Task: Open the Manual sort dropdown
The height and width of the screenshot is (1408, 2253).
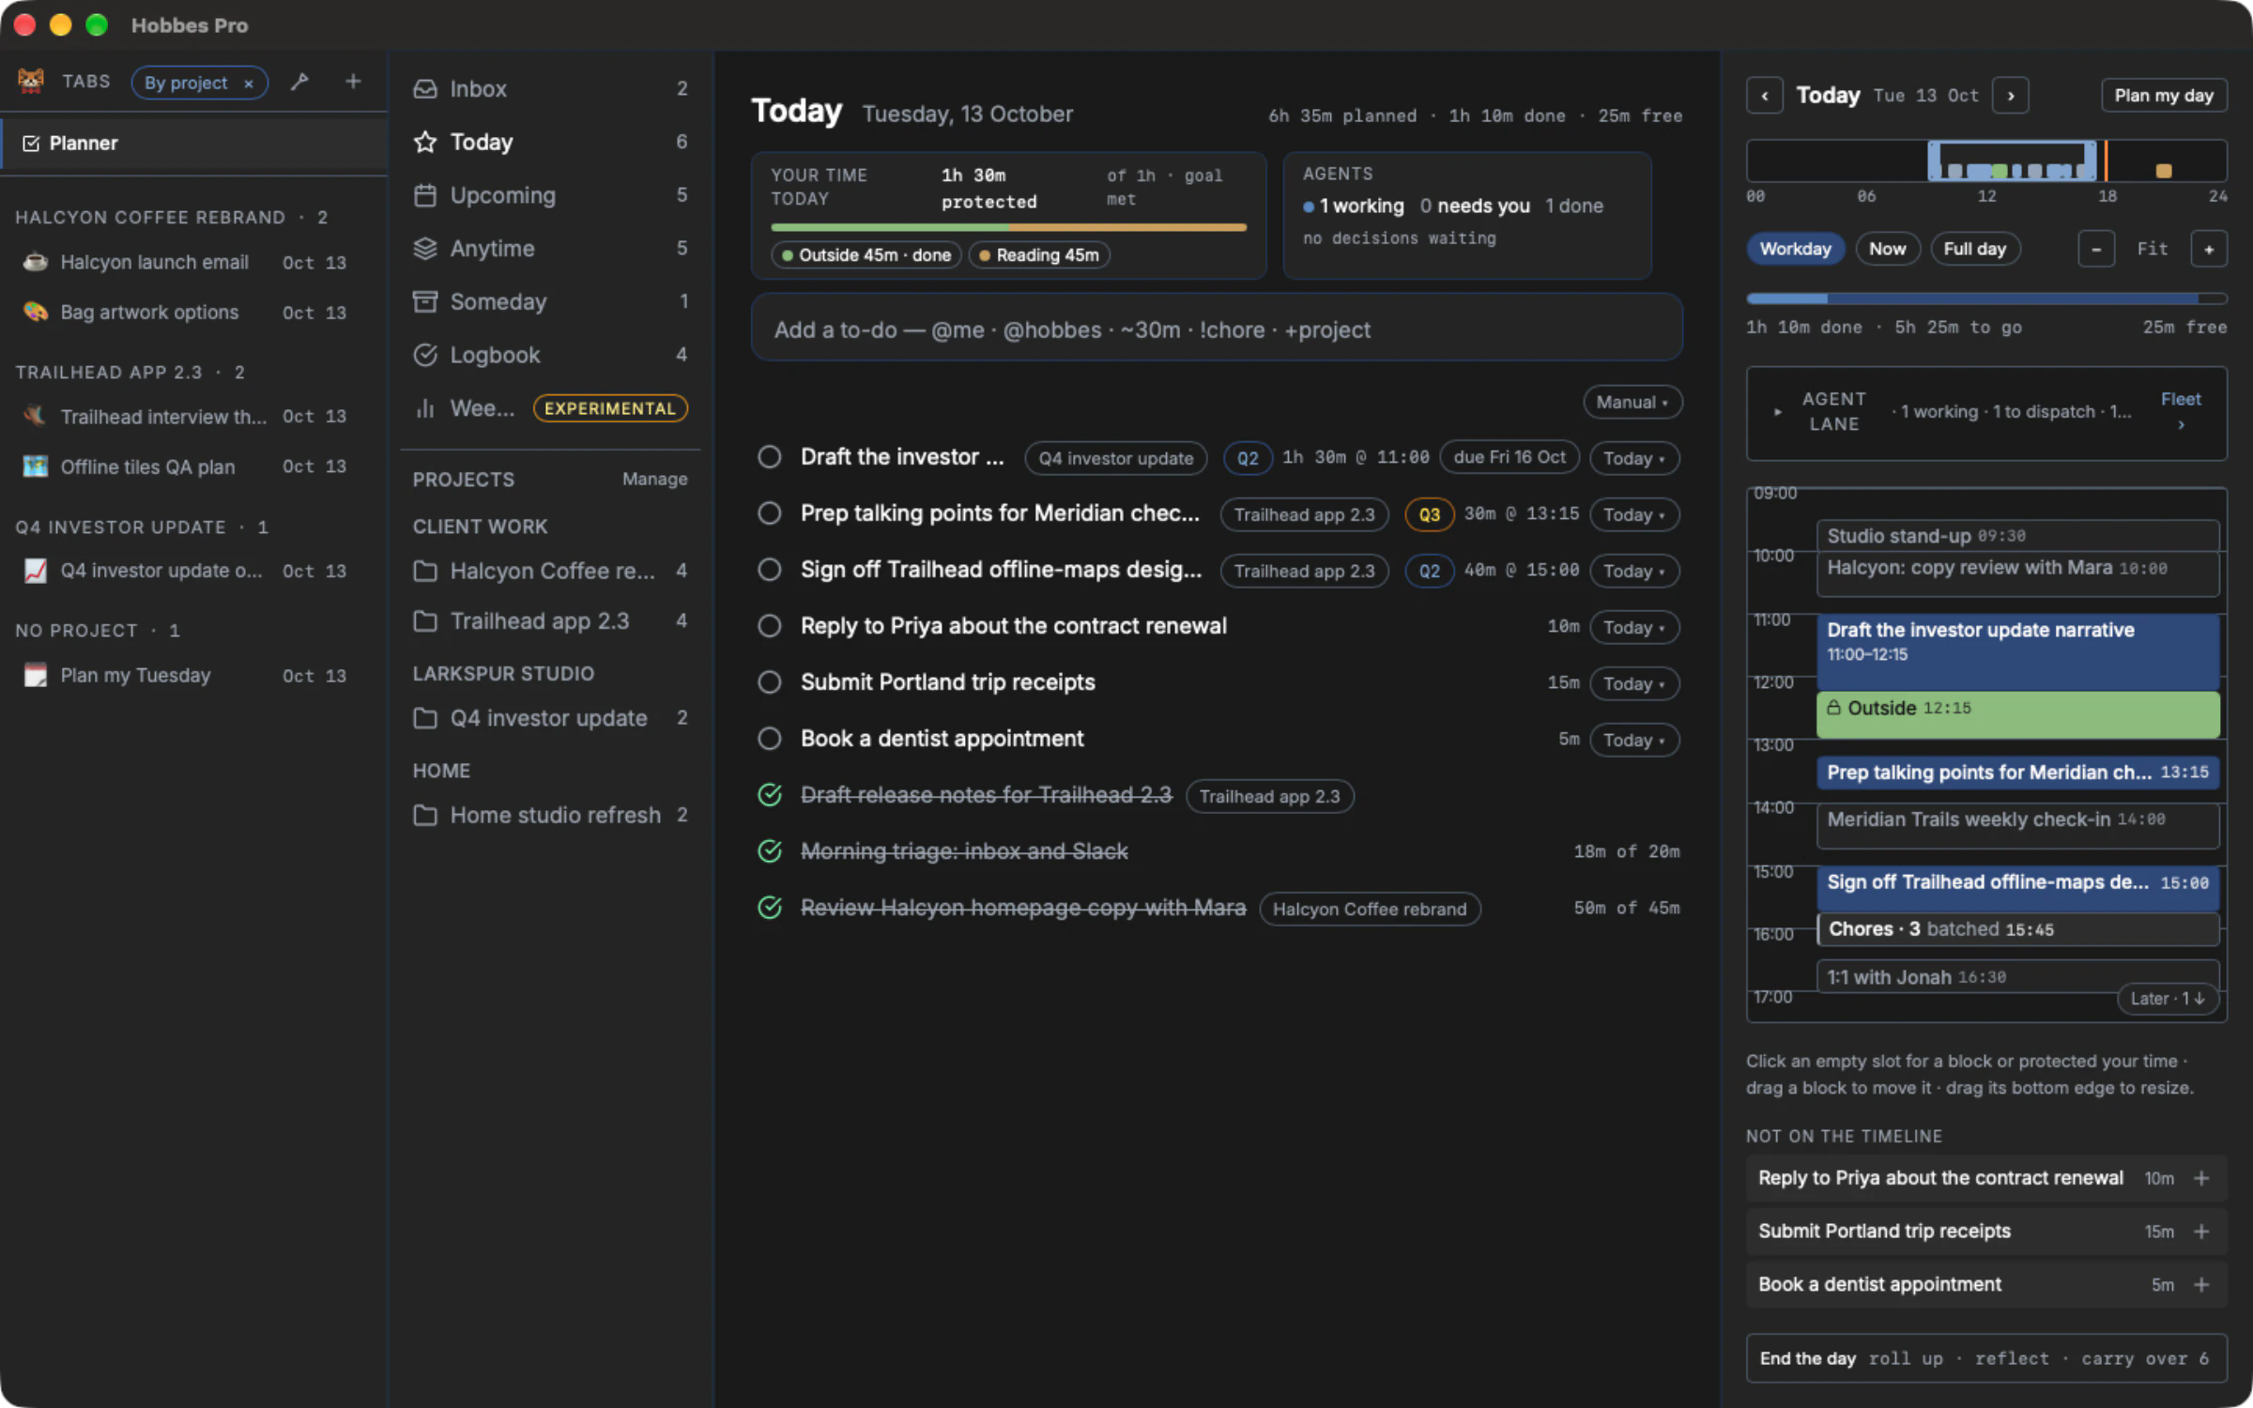Action: pos(1632,402)
